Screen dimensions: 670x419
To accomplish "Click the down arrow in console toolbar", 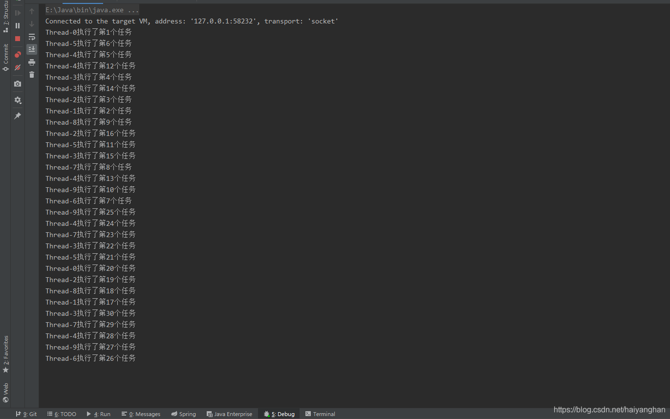I will [x=32, y=24].
